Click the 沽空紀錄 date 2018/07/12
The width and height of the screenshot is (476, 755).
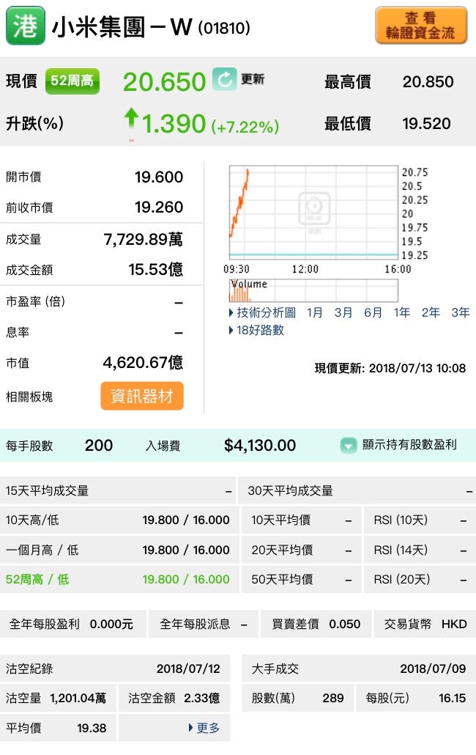pos(188,669)
